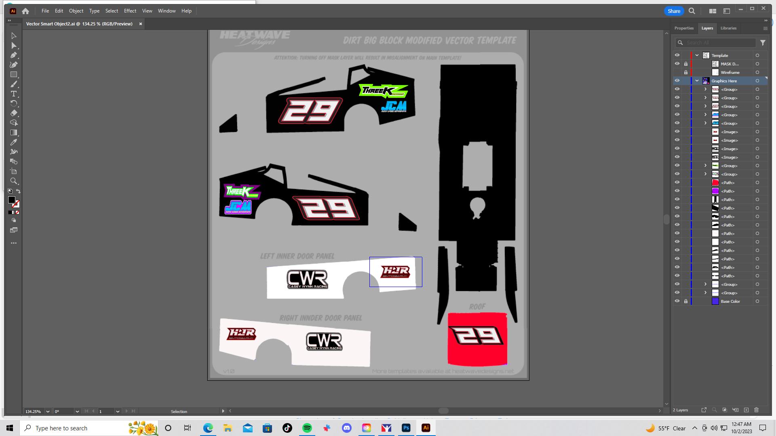Open the zoom level dropdown
Screen dimensions: 776x436
click(x=48, y=411)
